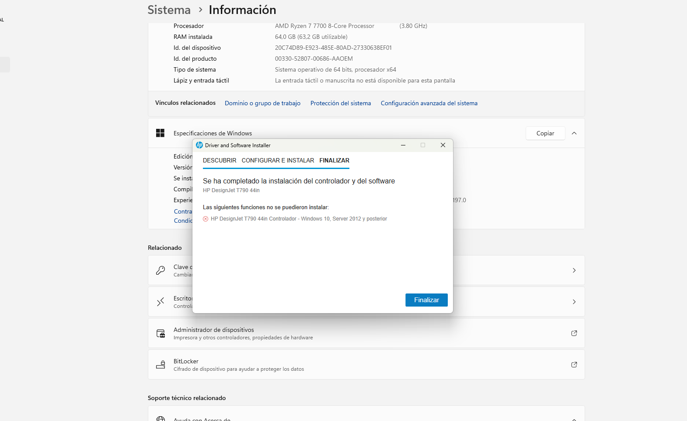Image resolution: width=687 pixels, height=421 pixels.
Task: Click the BitLocker lock icon
Action: point(160,365)
